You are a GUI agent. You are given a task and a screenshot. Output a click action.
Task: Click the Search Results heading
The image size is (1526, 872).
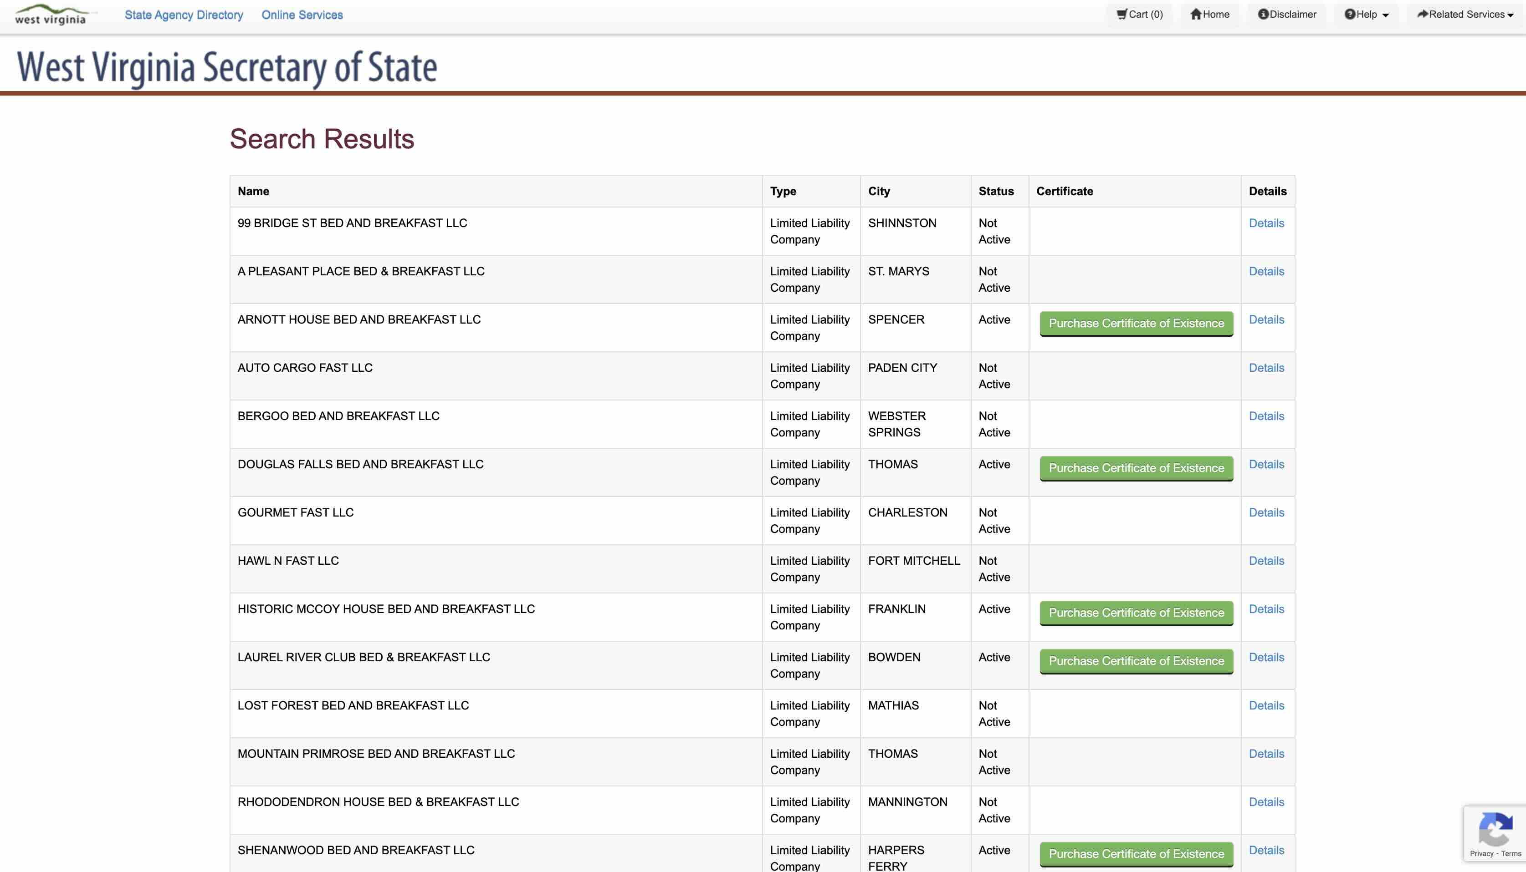pos(322,139)
